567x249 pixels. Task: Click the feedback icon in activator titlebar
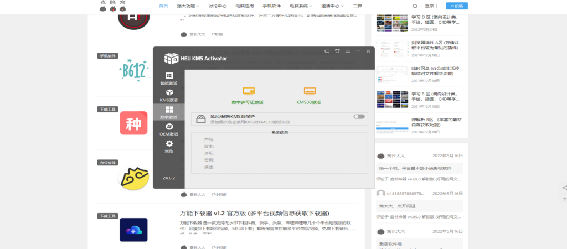click(x=327, y=51)
